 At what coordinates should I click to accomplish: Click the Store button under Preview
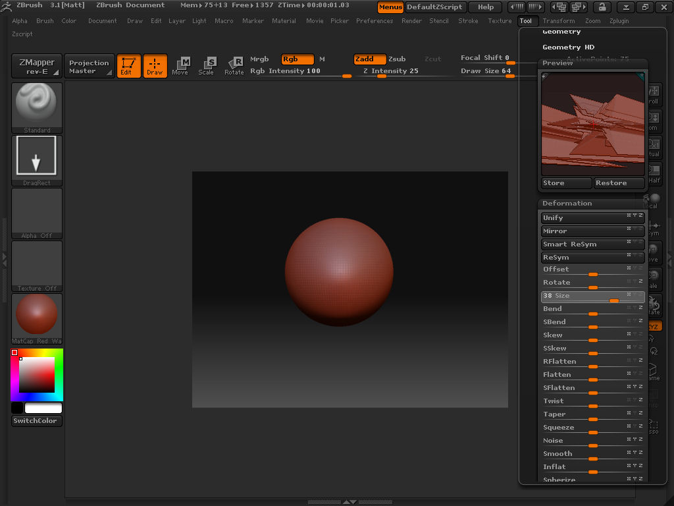(566, 183)
